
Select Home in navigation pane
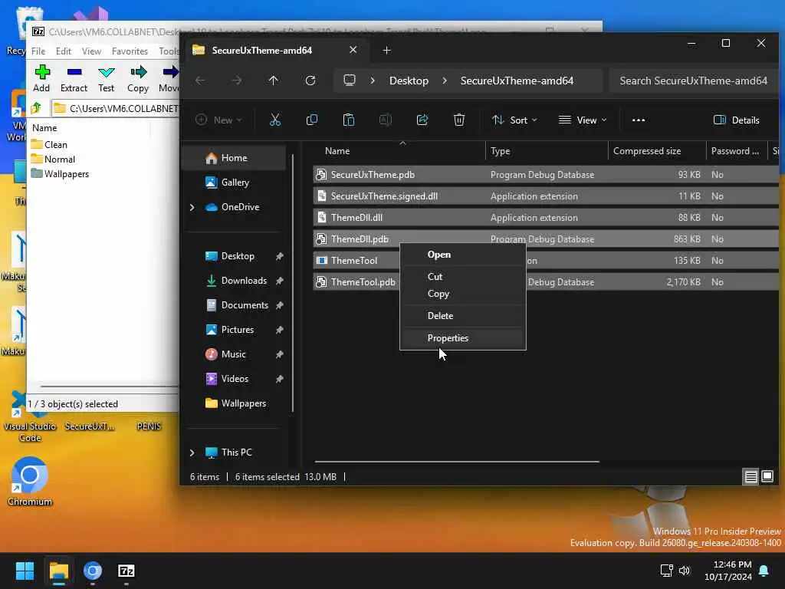[x=235, y=158]
